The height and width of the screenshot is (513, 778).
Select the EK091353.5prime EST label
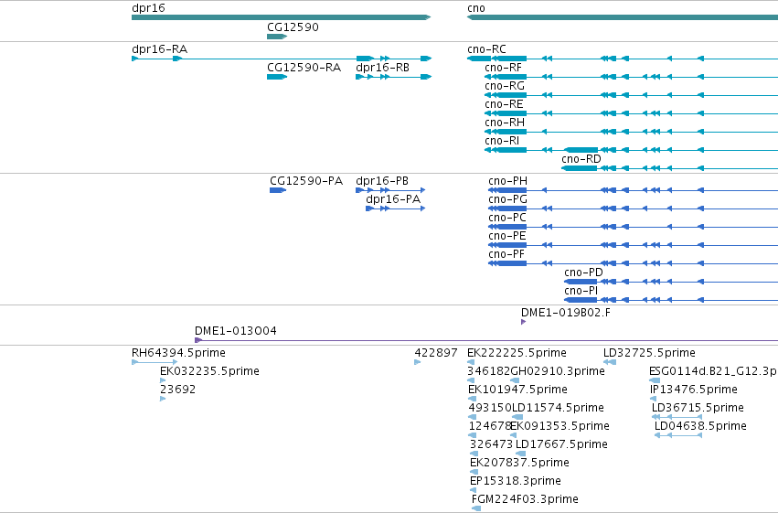[560, 426]
